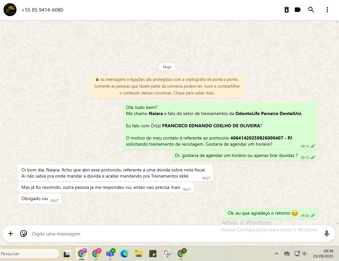This screenshot has height=261, width=339.
Task: Click the delete chat trash icon
Action: 286,10
